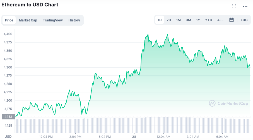Open the three-dot more options menu
This screenshot has height=140, width=253.
[x=245, y=6]
